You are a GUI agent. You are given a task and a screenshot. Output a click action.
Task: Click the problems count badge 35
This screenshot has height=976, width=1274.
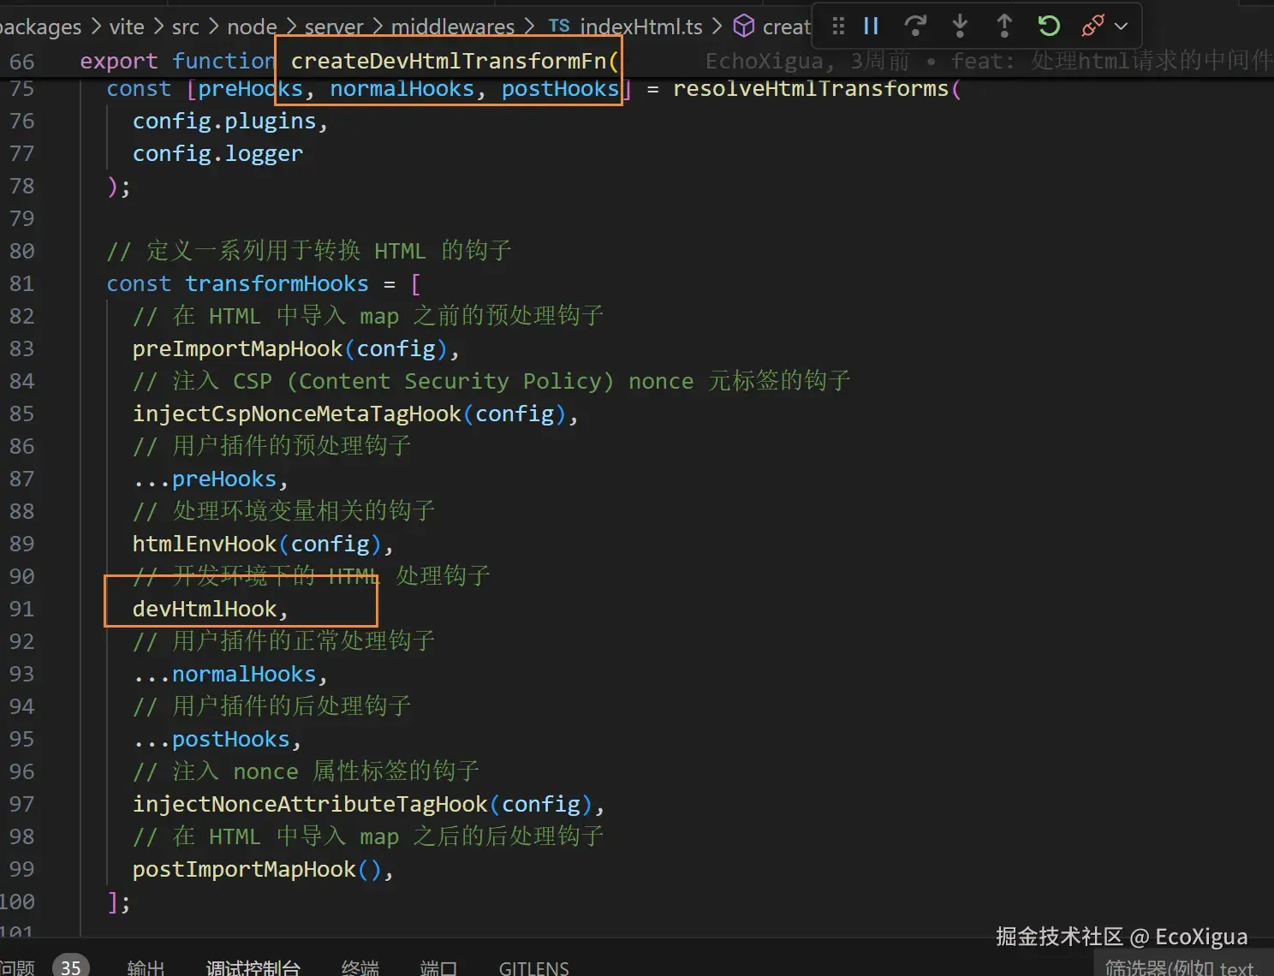pos(70,967)
